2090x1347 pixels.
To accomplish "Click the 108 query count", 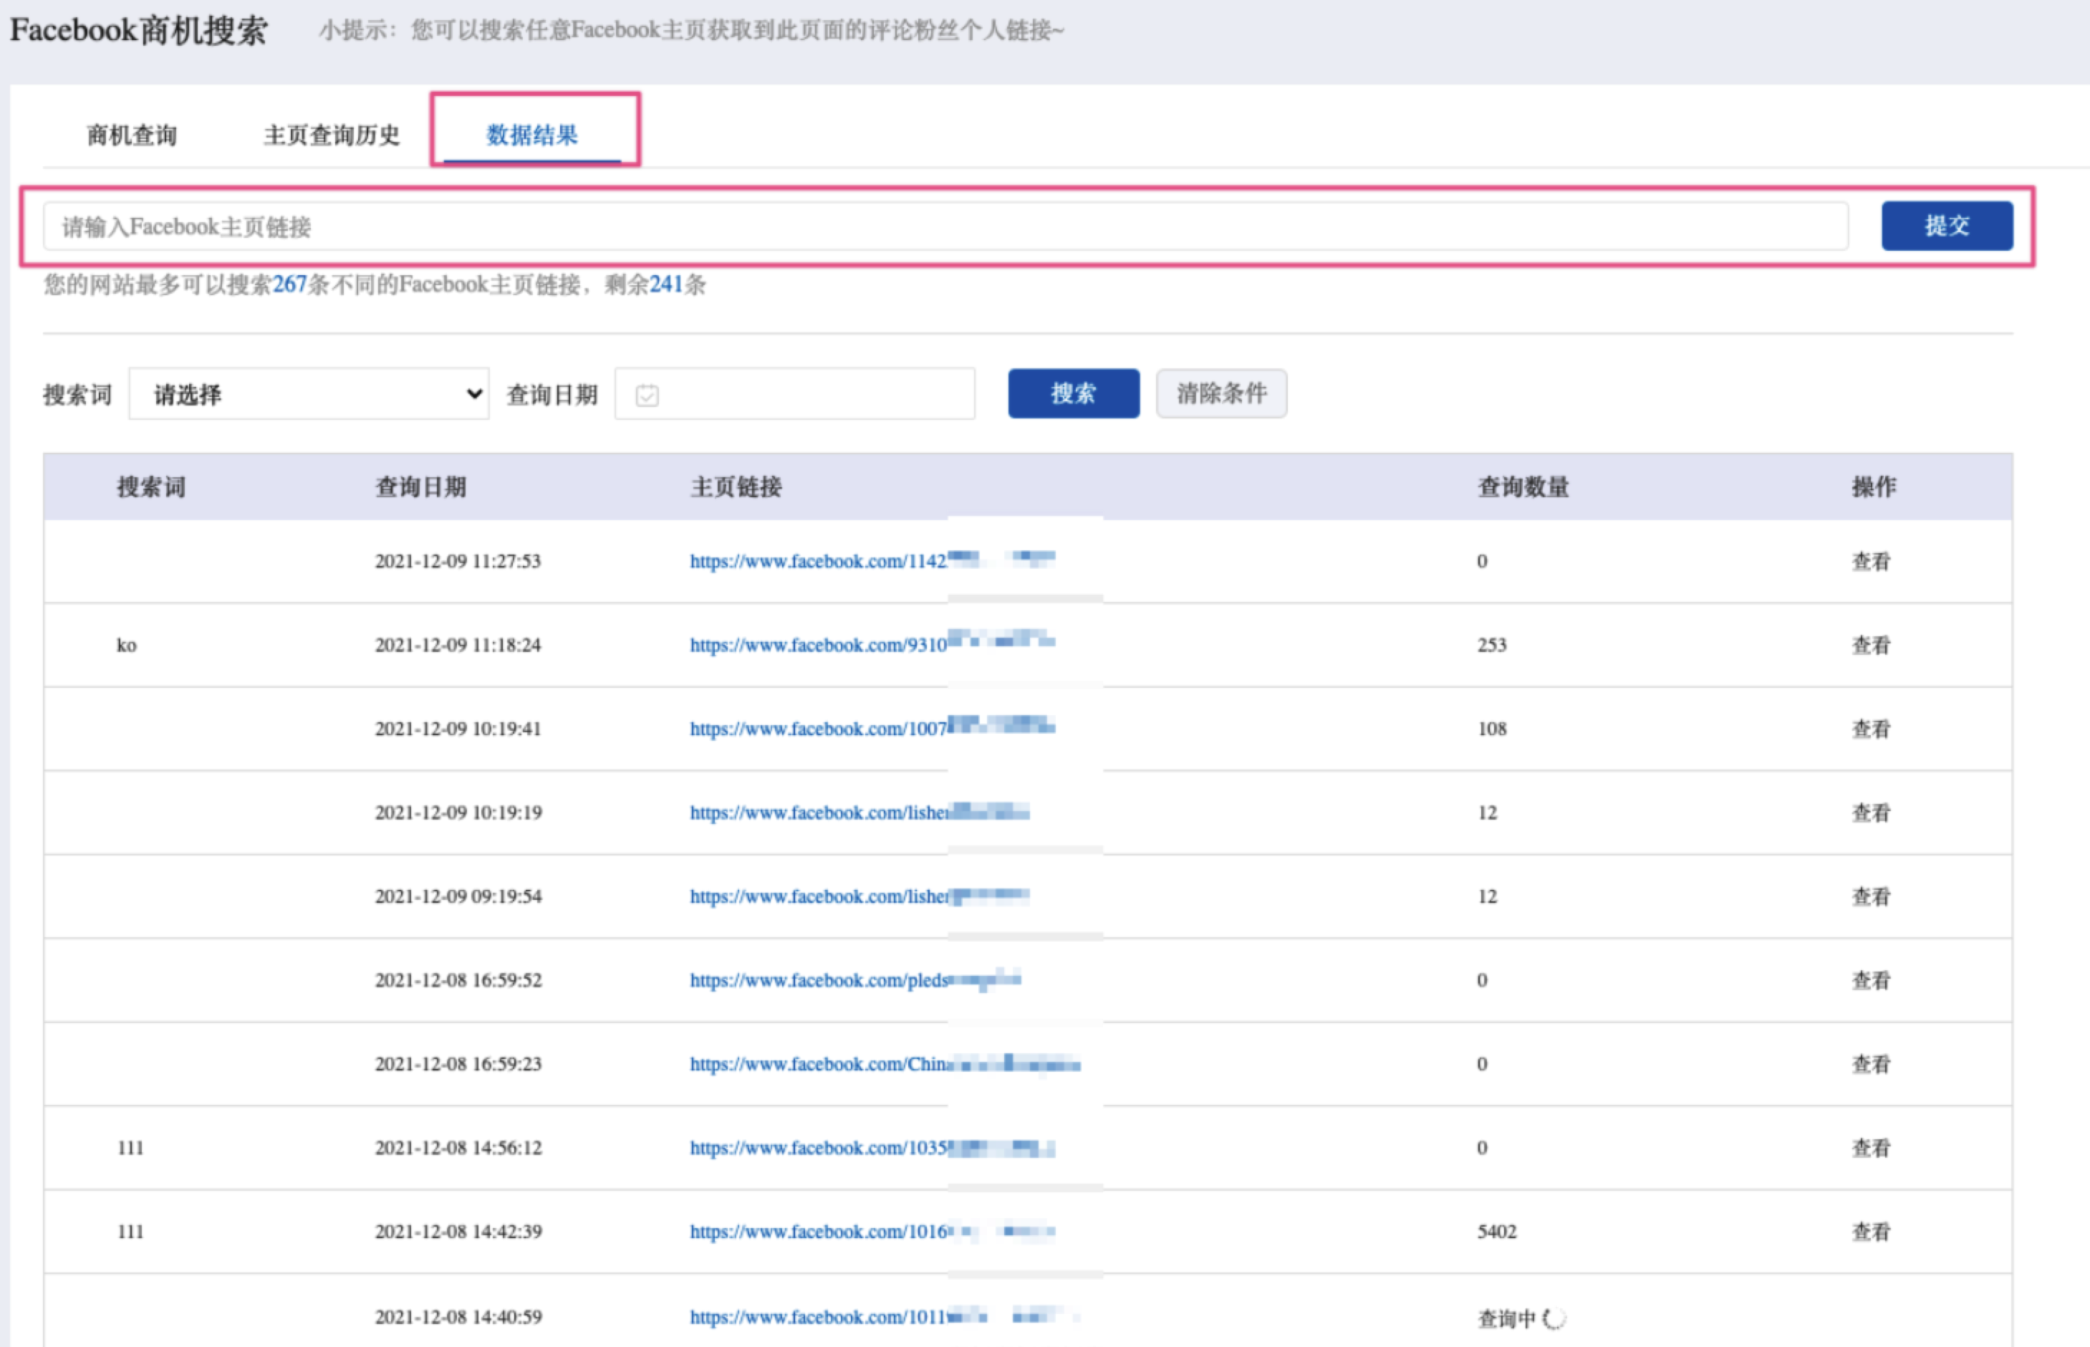I will (x=1492, y=729).
